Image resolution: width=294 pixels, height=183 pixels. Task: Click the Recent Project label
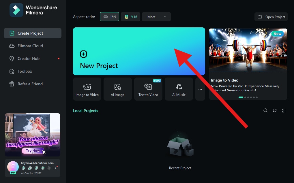(180, 168)
